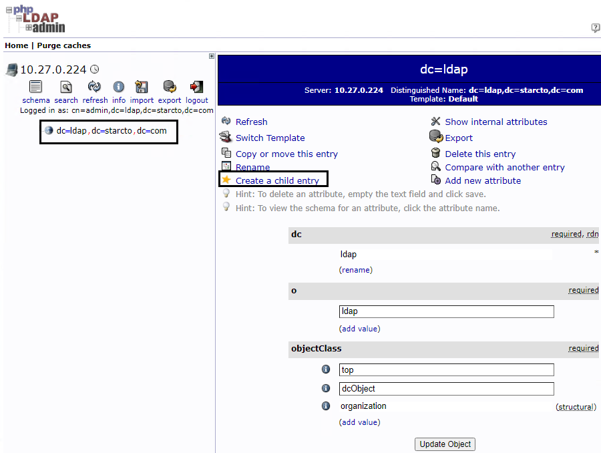This screenshot has width=601, height=453.
Task: Click the Add new attribute icon
Action: (436, 180)
